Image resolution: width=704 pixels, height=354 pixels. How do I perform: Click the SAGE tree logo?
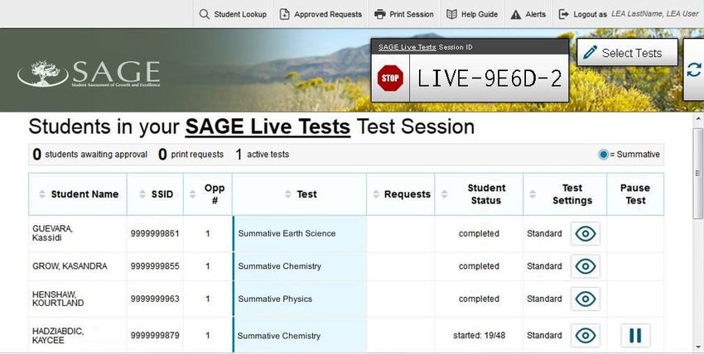tap(42, 73)
